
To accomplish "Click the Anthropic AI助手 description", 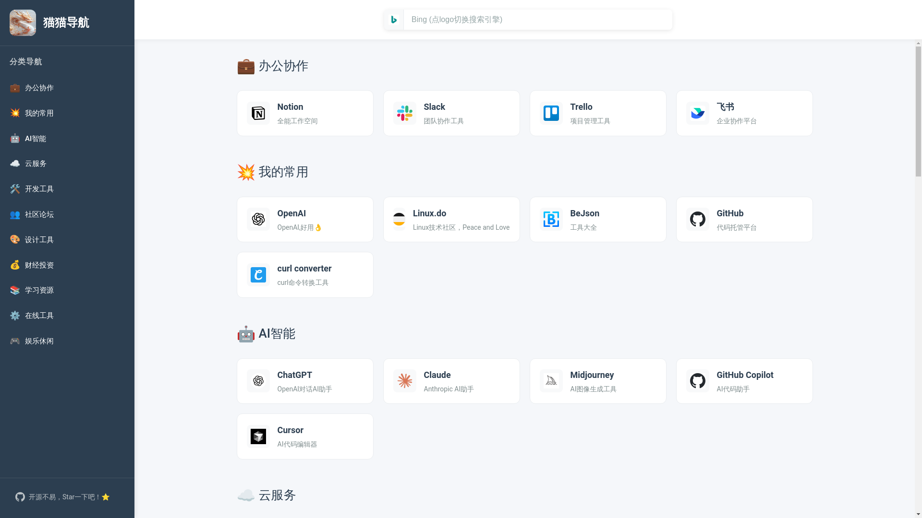I will click(x=449, y=389).
